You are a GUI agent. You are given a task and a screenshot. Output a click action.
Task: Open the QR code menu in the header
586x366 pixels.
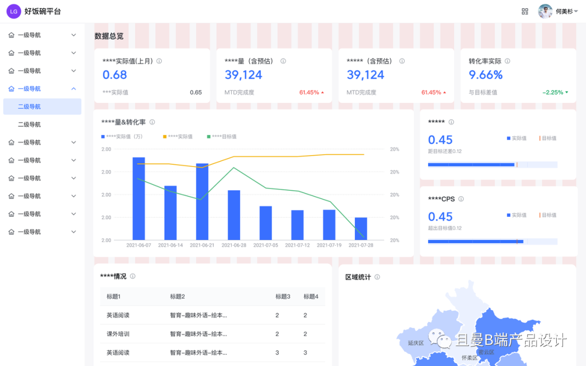(524, 11)
